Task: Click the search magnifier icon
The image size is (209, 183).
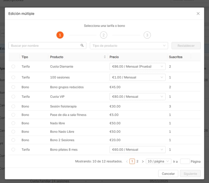Action: (x=82, y=46)
